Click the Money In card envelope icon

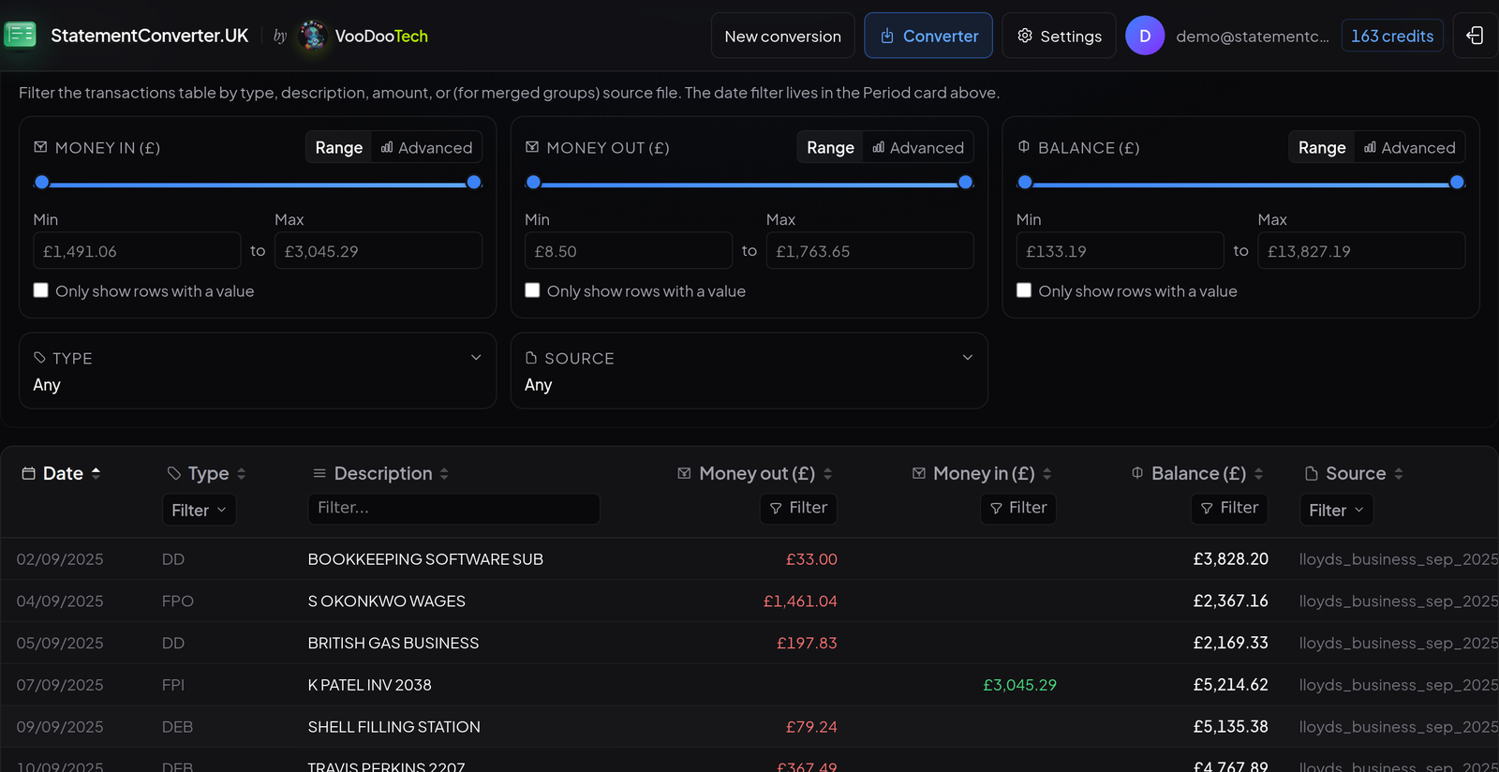pyautogui.click(x=40, y=147)
